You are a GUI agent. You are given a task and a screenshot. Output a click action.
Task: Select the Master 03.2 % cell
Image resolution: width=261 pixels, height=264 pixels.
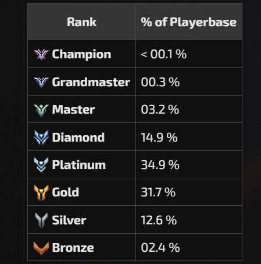(x=189, y=109)
